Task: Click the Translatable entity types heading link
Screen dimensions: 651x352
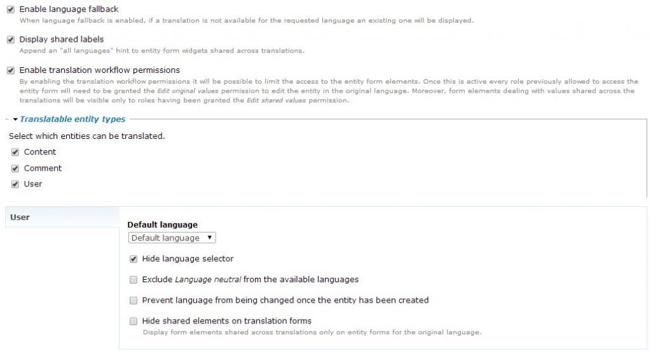Action: click(x=72, y=119)
